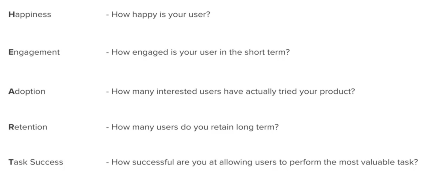Click the bold letter T in Task Success

[11, 162]
